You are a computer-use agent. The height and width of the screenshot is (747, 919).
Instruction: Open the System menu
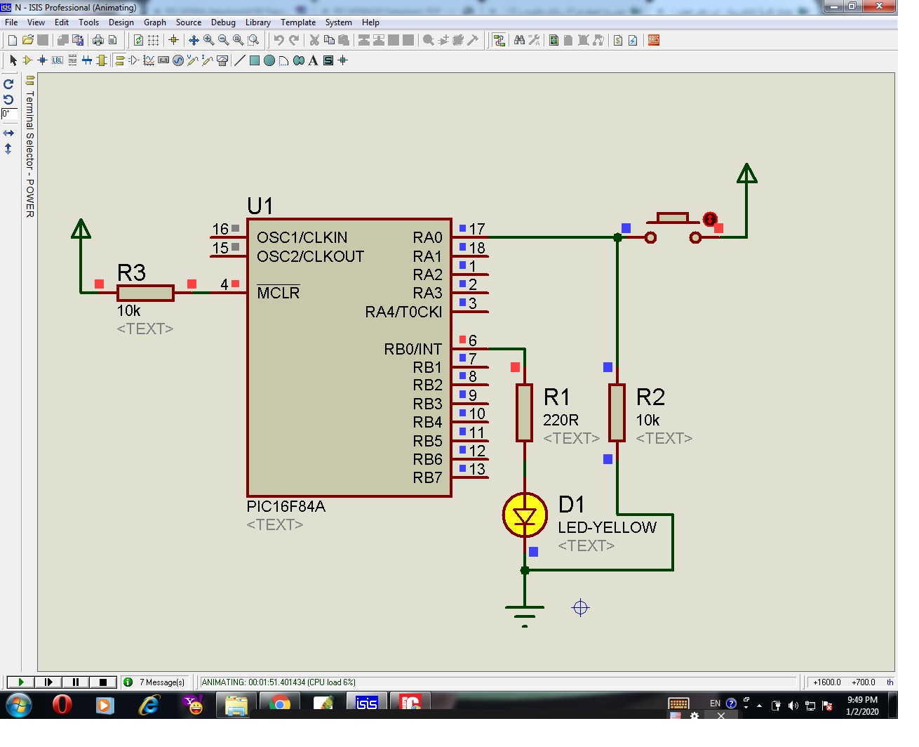(338, 22)
